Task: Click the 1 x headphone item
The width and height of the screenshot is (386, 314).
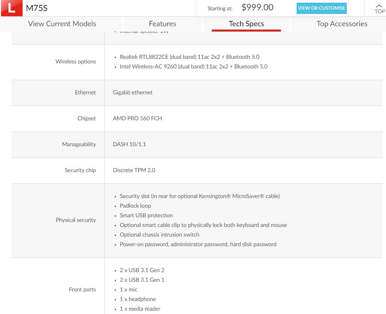Action: pyautogui.click(x=138, y=299)
